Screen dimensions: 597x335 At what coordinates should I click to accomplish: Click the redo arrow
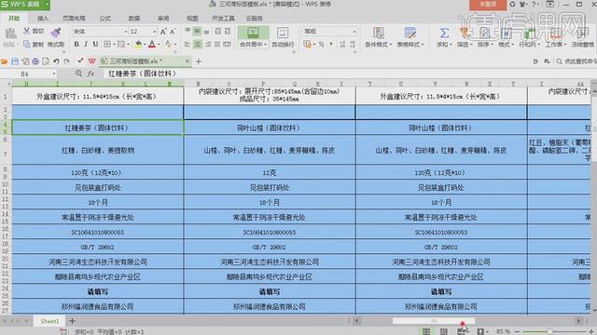(x=67, y=61)
